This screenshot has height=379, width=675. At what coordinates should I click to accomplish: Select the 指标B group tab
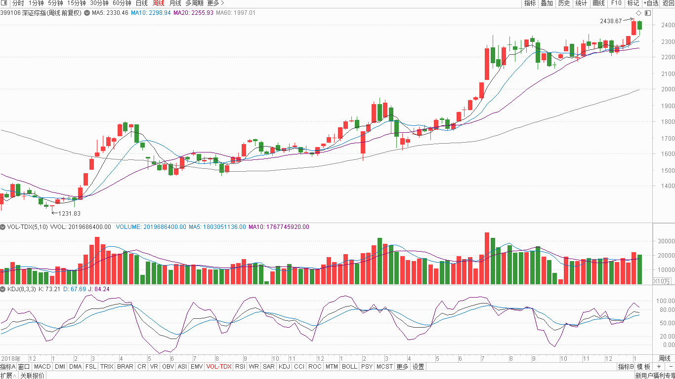point(626,367)
